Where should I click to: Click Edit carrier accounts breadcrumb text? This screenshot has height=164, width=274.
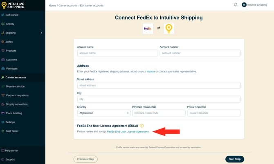(x=92, y=6)
